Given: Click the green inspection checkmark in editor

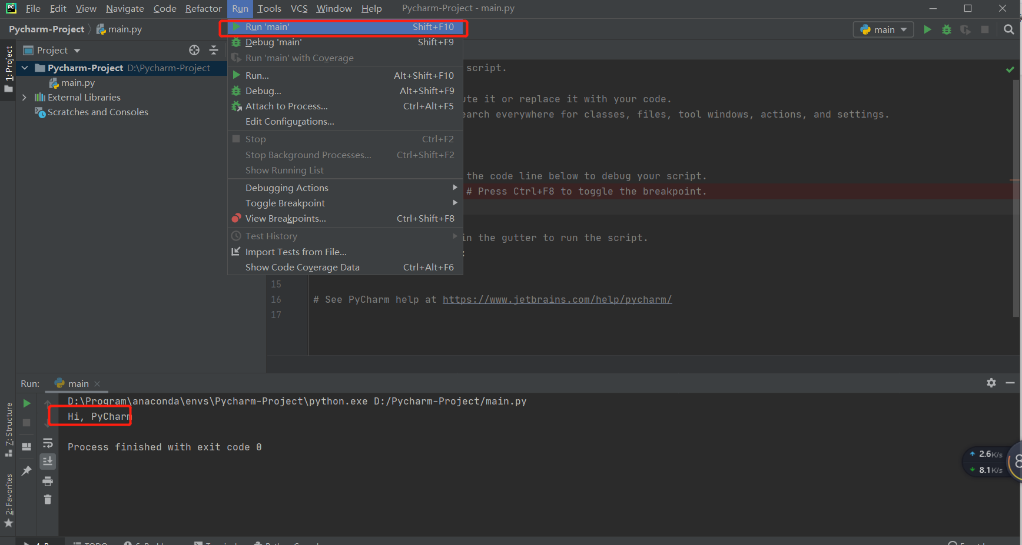Looking at the screenshot, I should [1010, 69].
